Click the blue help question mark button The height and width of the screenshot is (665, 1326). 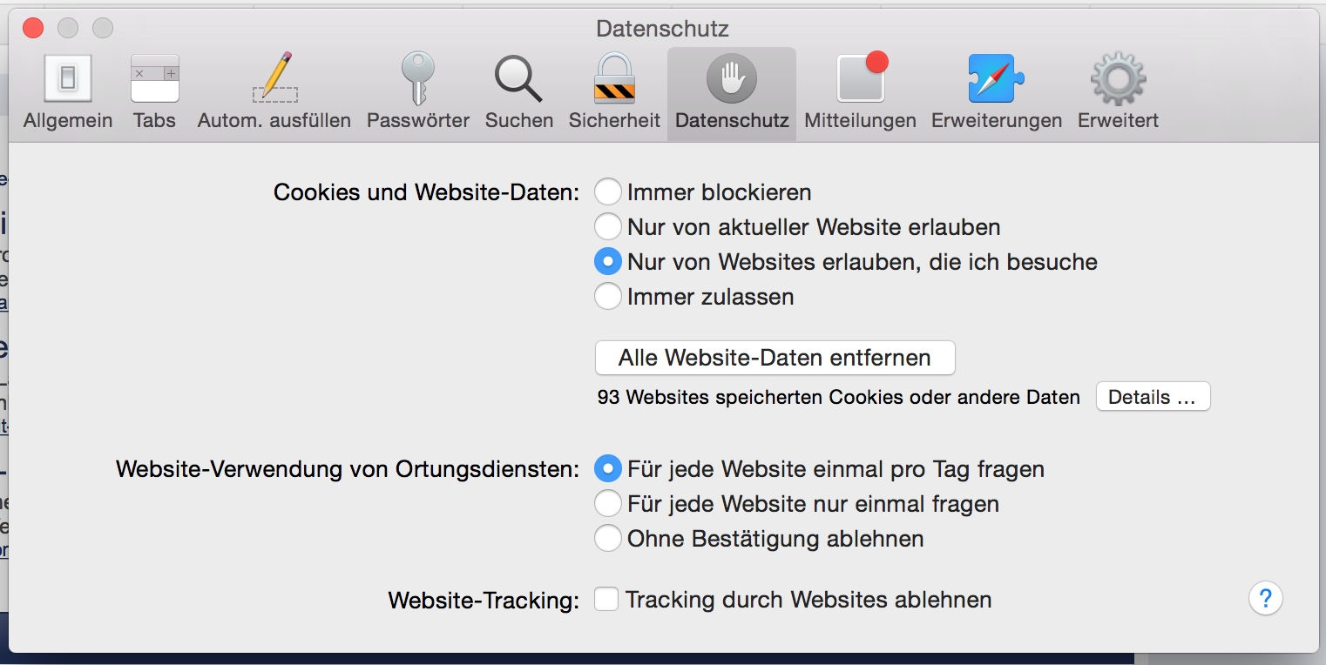pyautogui.click(x=1265, y=599)
